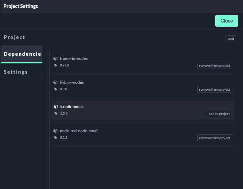The height and width of the screenshot is (189, 243).
Task: Click the version tag icon beside 0.26.0
Action: pyautogui.click(x=55, y=65)
